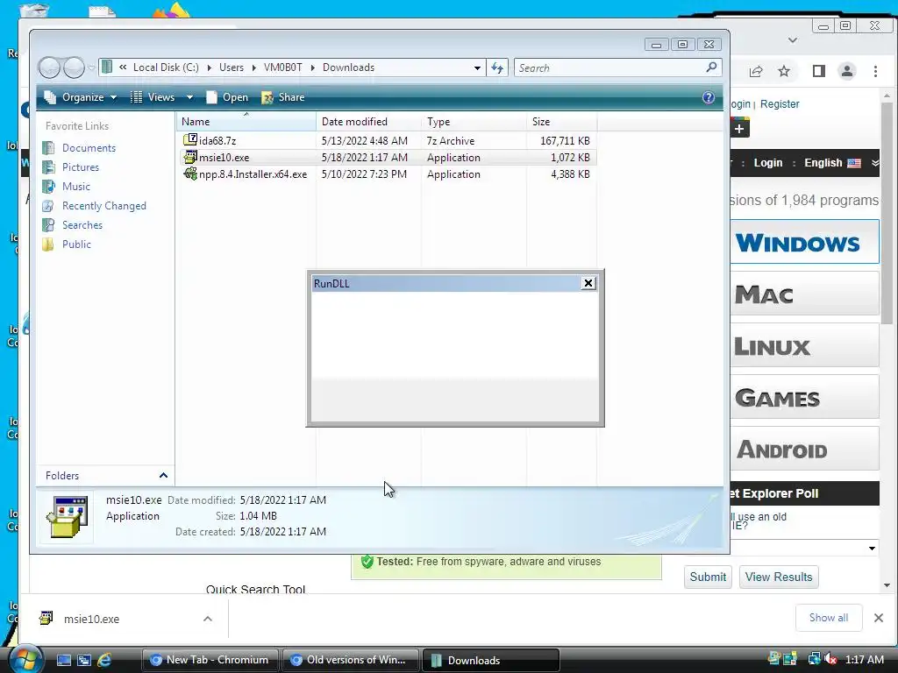This screenshot has width=898, height=673.
Task: Click the Mac category banner
Action: tap(805, 294)
